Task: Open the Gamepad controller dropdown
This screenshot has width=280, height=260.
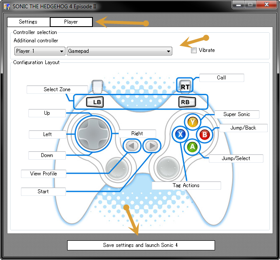Action: pyautogui.click(x=120, y=51)
